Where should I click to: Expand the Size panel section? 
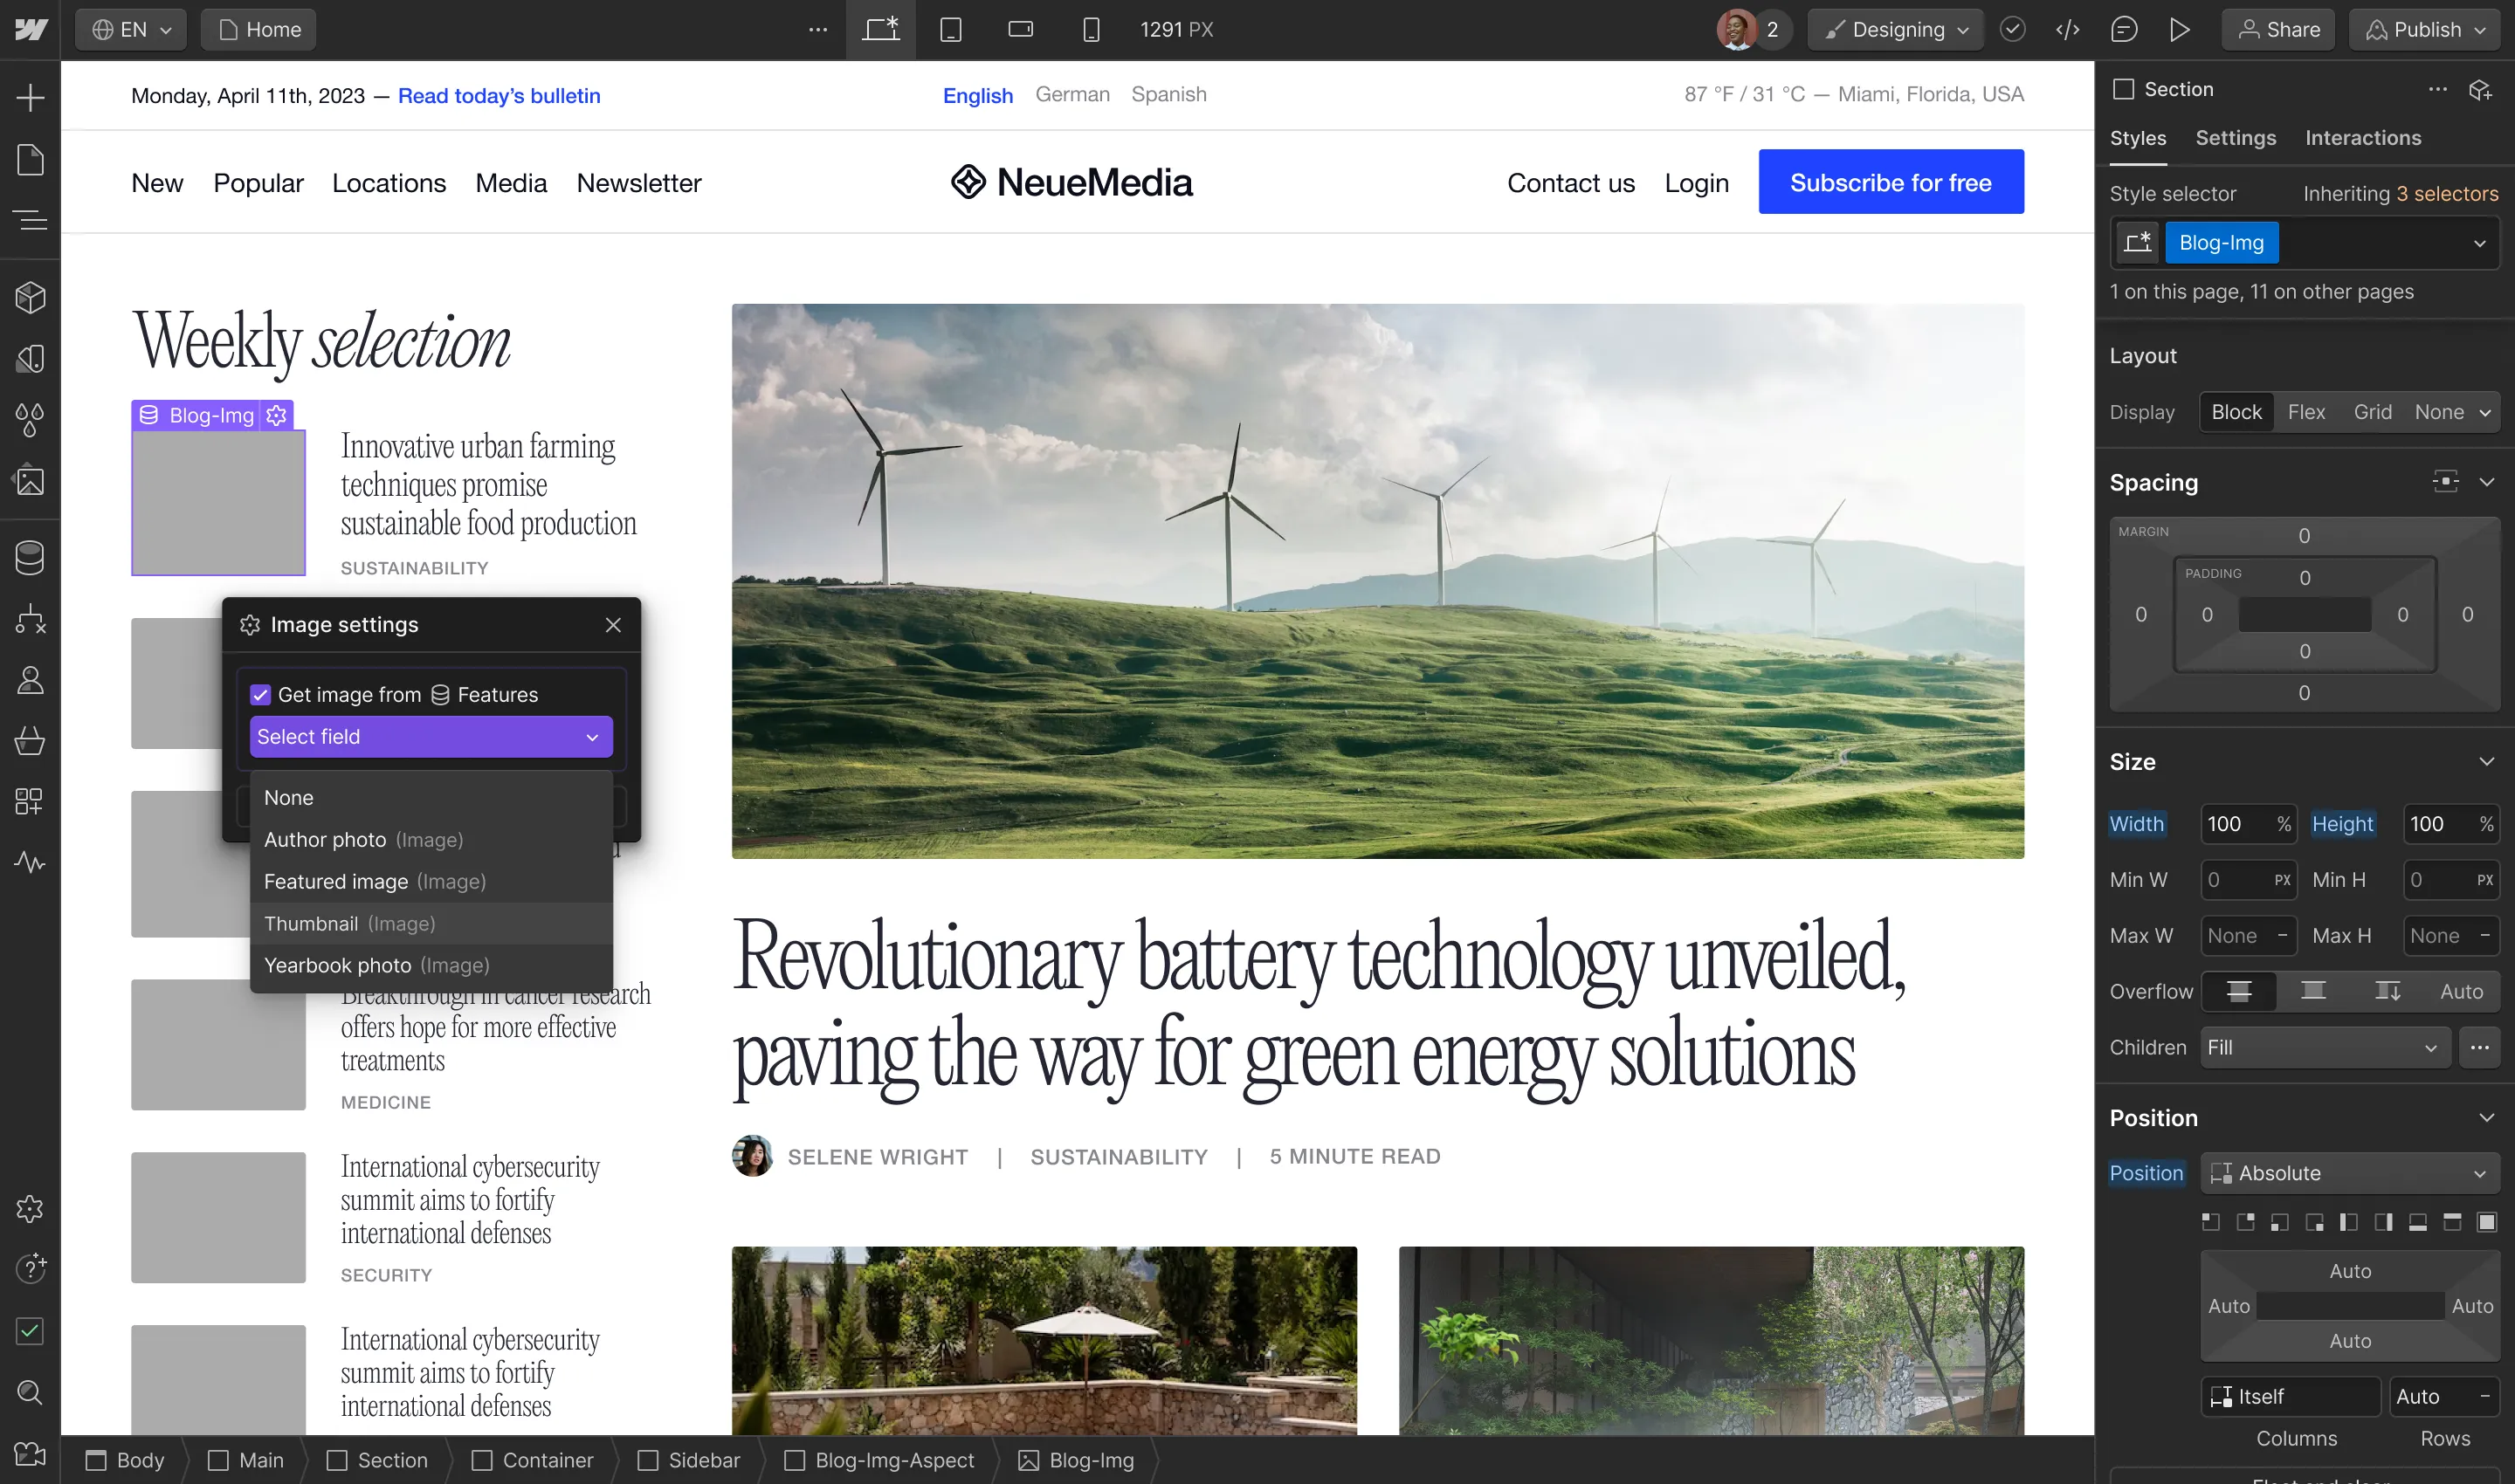[2487, 761]
